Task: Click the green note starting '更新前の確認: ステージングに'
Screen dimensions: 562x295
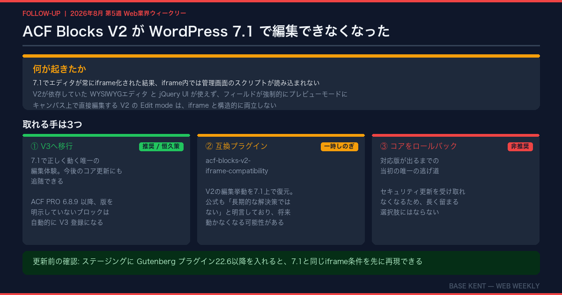Action: pyautogui.click(x=281, y=263)
